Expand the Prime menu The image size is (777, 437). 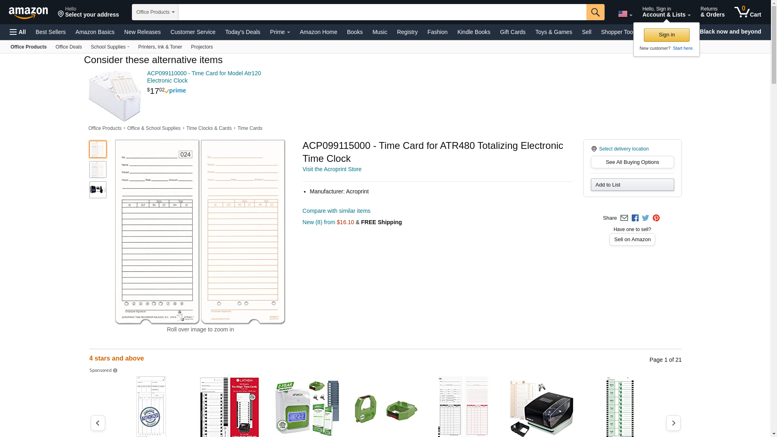click(x=280, y=32)
